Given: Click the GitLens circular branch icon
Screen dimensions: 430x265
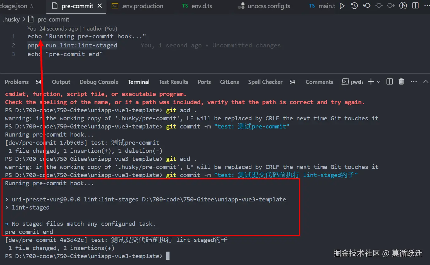Looking at the screenshot, I should [x=403, y=6].
